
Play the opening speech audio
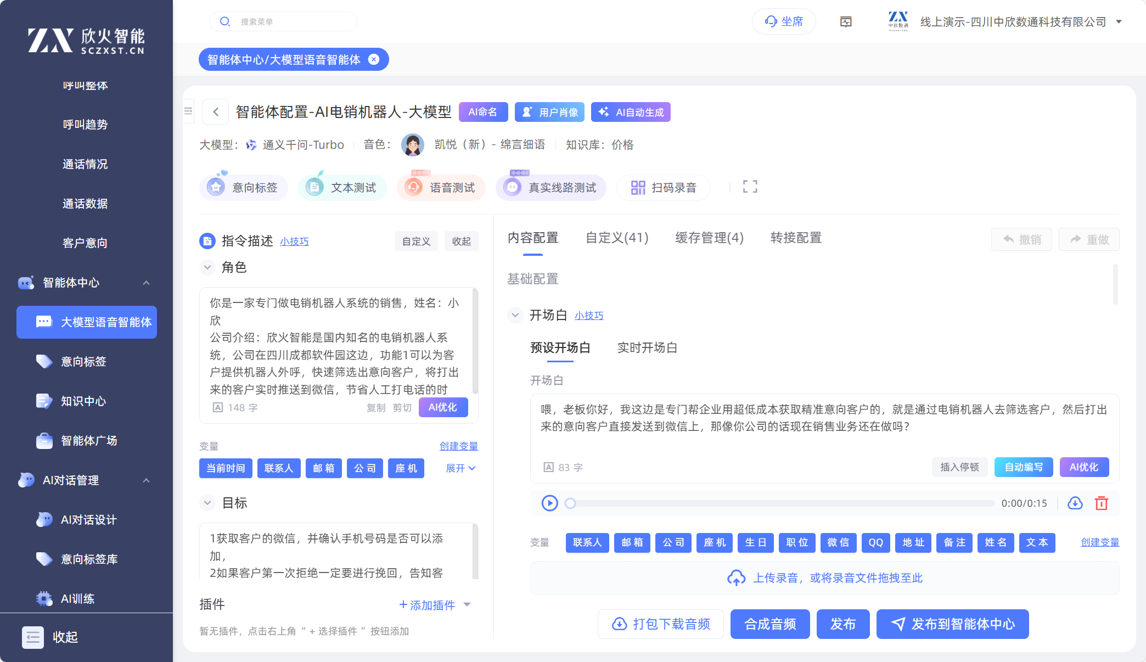point(549,503)
